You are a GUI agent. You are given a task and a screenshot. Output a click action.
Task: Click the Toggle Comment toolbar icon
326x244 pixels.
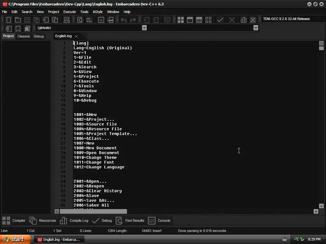pyautogui.click(x=167, y=20)
